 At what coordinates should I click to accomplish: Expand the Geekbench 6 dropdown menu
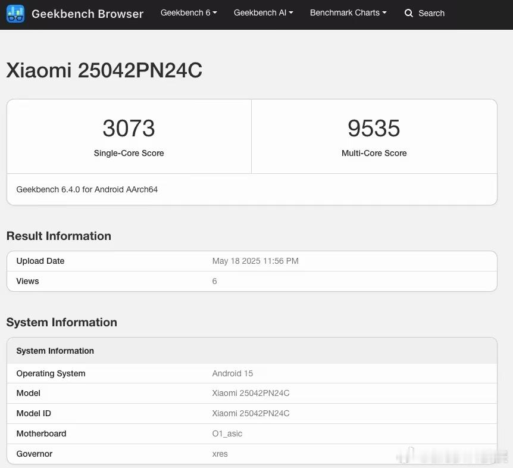click(x=189, y=13)
